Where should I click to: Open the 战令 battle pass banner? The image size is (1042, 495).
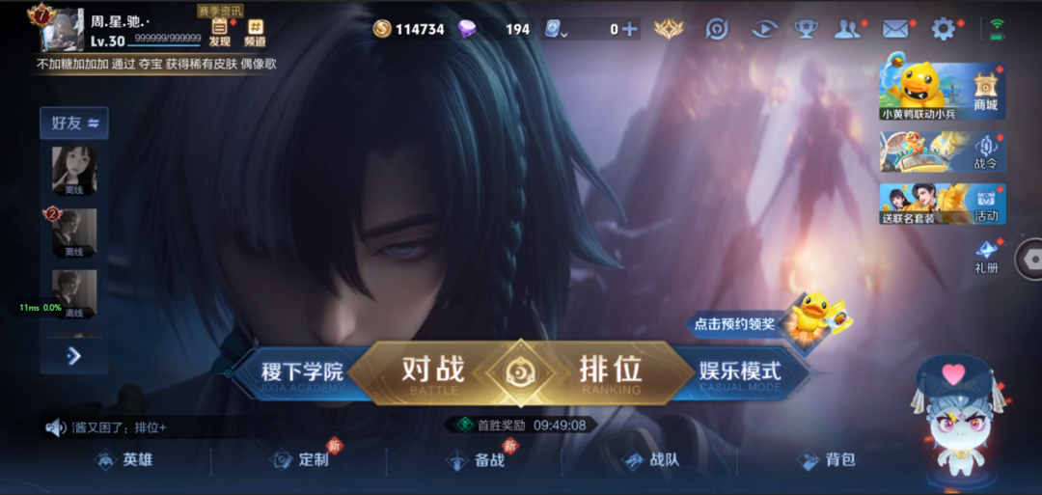click(x=943, y=152)
